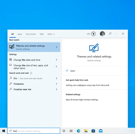Open Task View on the taskbar

71,131
